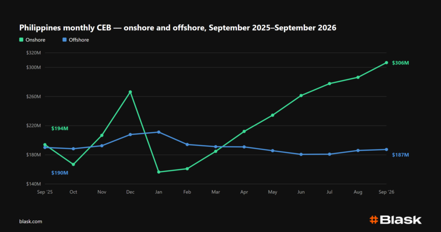Screen dimensions: 441x232
Task: Click the offshore August data point
Action: (x=358, y=151)
